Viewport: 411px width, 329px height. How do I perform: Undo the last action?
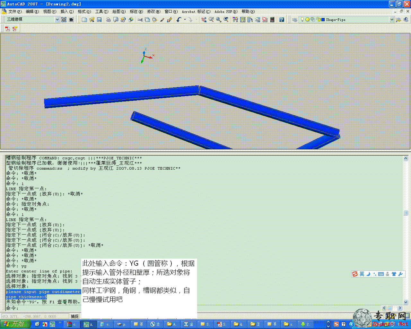[179, 20]
